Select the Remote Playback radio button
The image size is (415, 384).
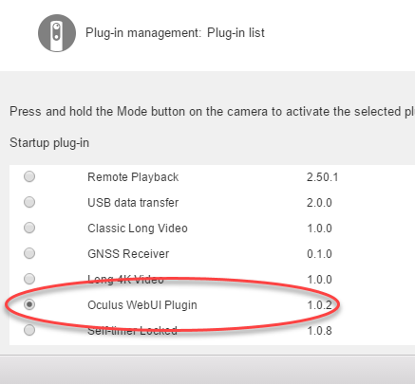point(29,176)
